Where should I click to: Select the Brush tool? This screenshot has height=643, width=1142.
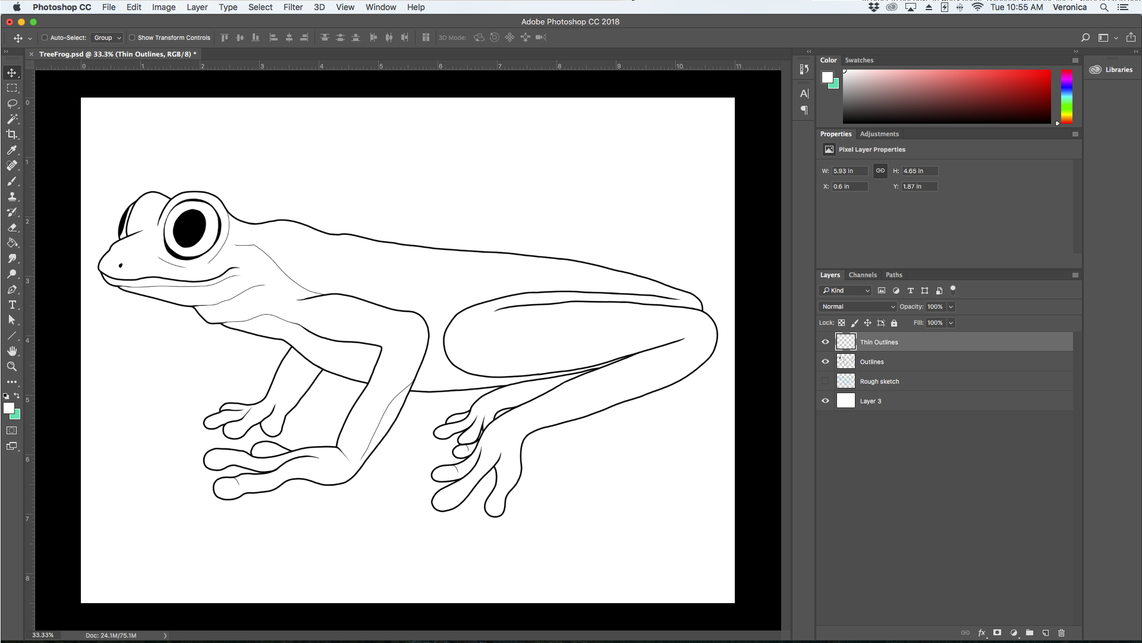[x=12, y=181]
